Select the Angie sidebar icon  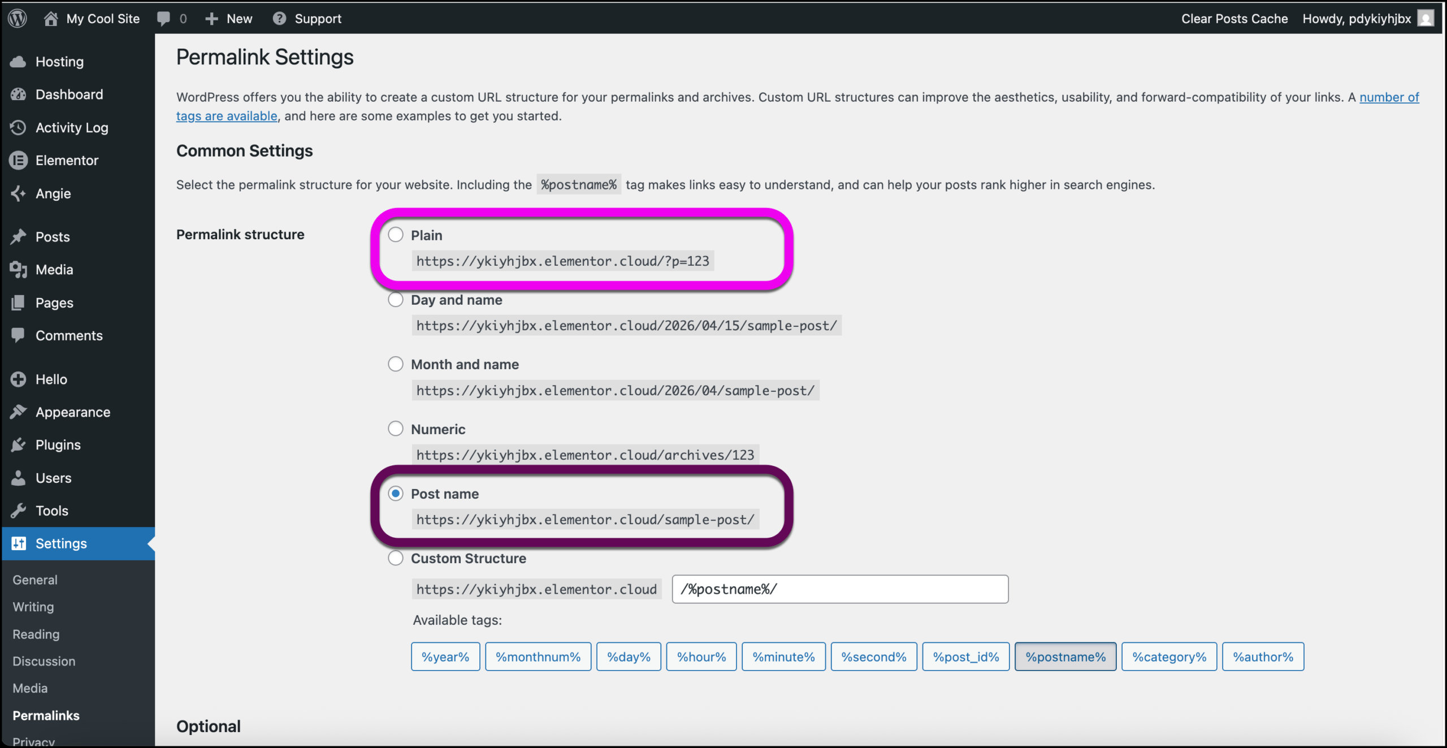(x=19, y=193)
